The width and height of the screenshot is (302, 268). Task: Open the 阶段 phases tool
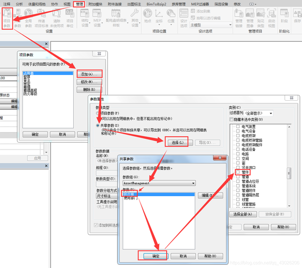pos(284,16)
